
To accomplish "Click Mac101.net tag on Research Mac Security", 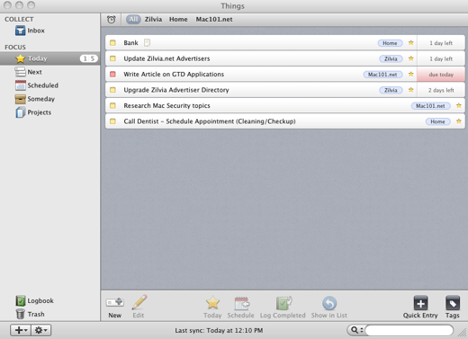I will click(x=430, y=106).
